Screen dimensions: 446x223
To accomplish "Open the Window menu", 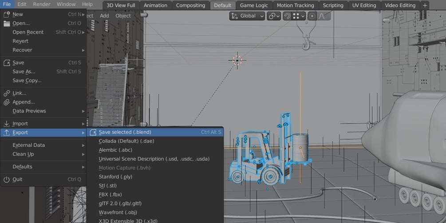I will [x=66, y=4].
